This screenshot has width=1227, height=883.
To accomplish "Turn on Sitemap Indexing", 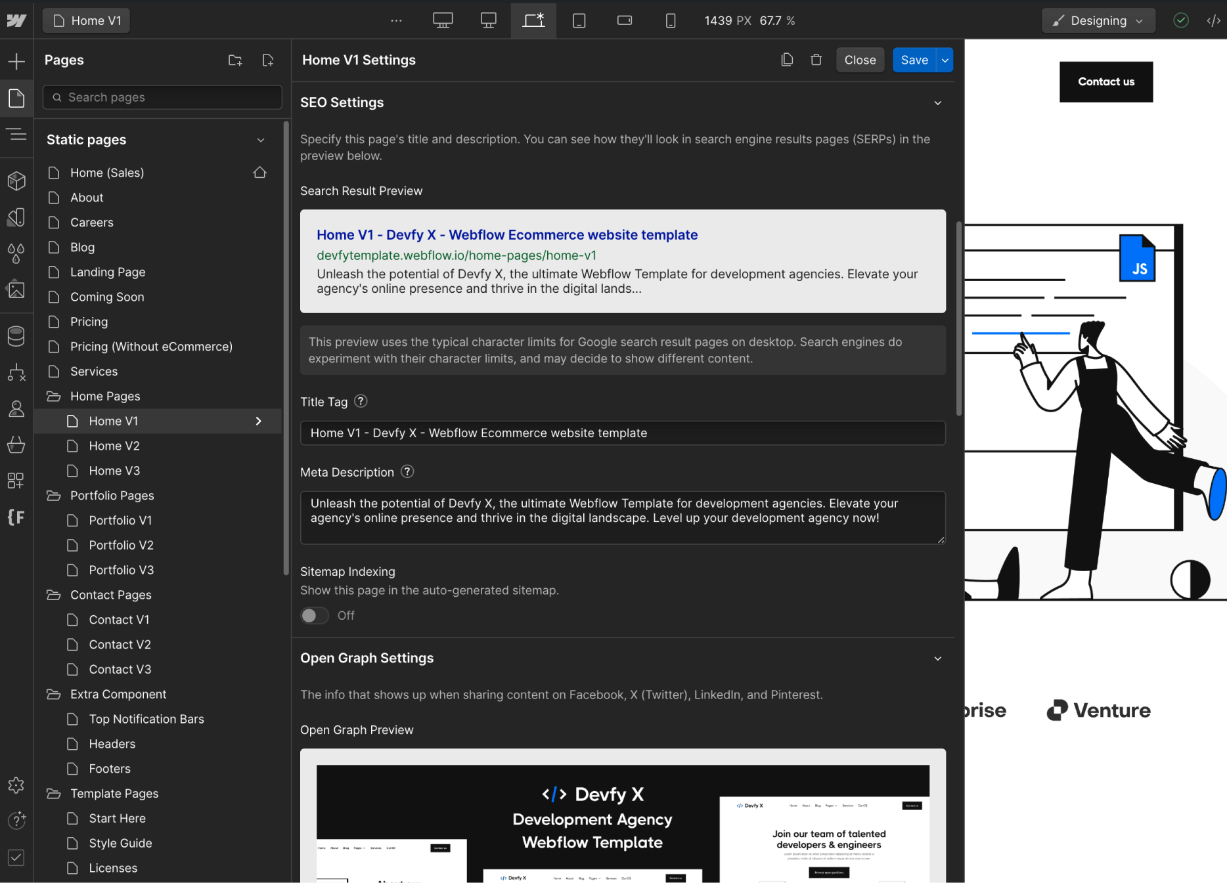I will tap(314, 615).
